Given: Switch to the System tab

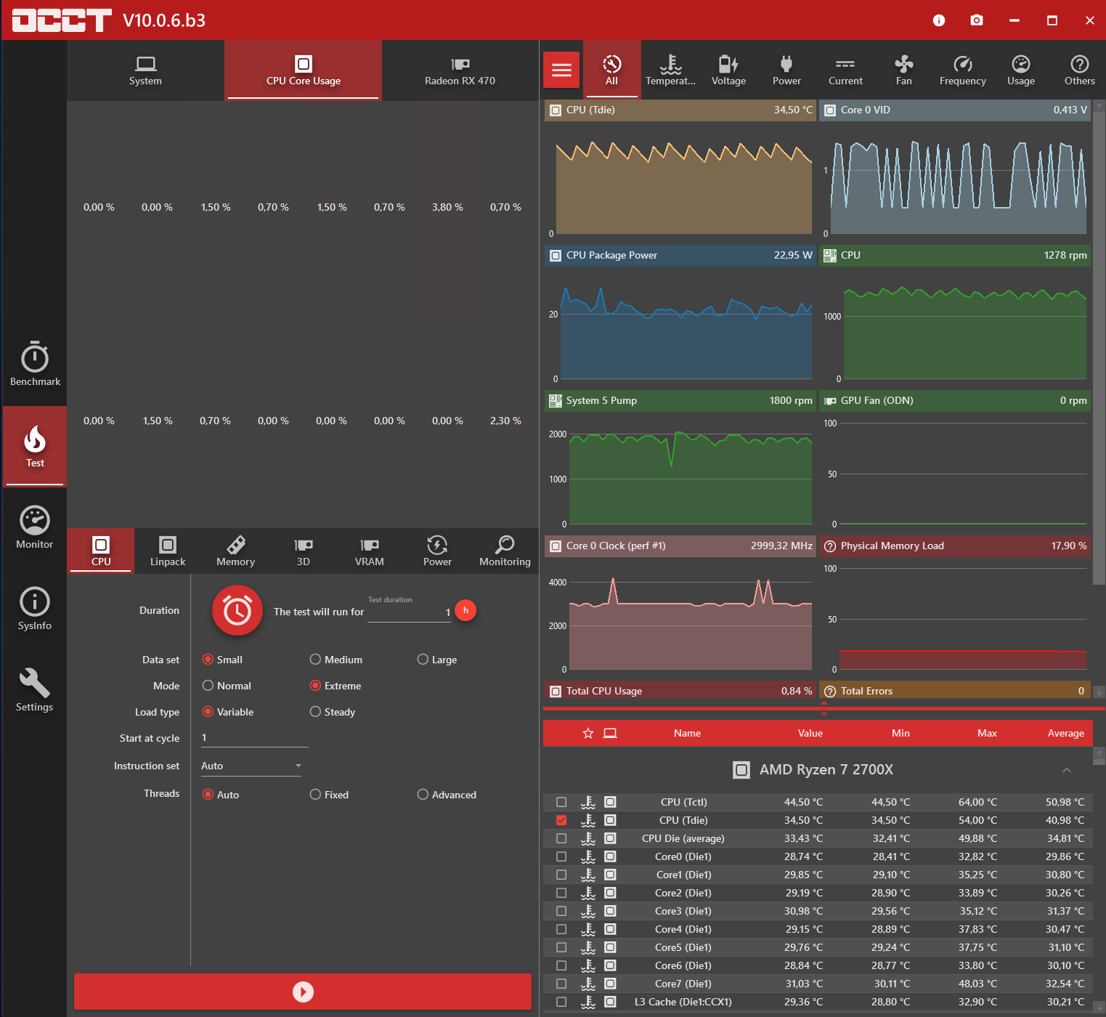Looking at the screenshot, I should coord(145,70).
